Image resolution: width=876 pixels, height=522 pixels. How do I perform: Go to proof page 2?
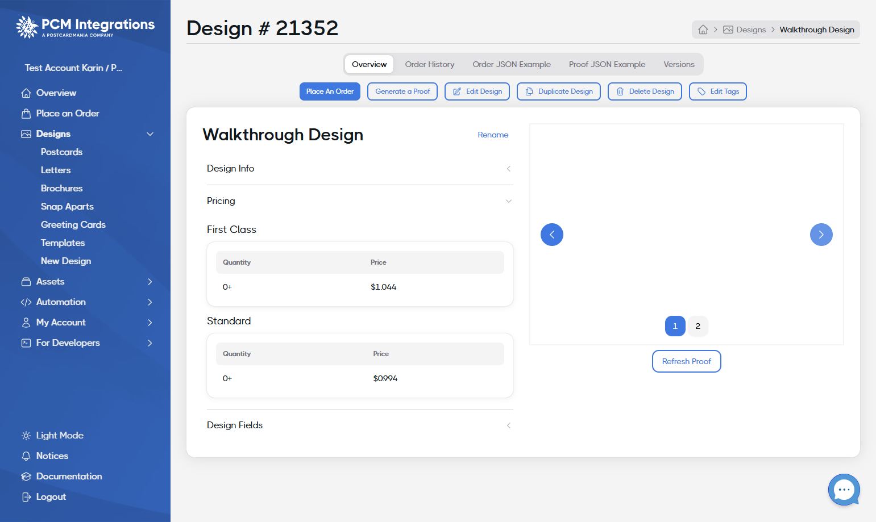pyautogui.click(x=698, y=326)
